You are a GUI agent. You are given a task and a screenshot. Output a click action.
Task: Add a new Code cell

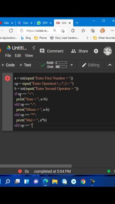point(8,65)
